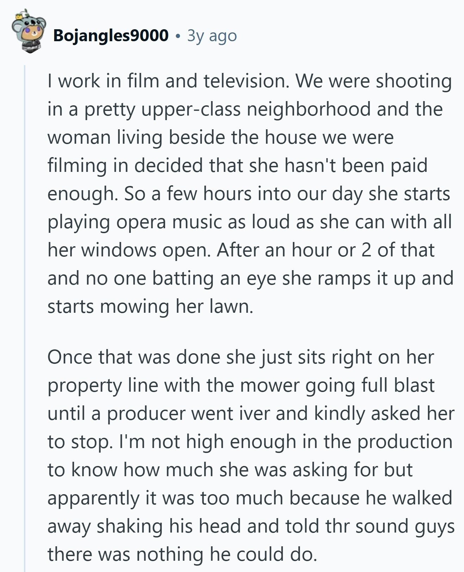Collapse the comment using the vertical thread line
464x572 pixels.
click(25, 317)
